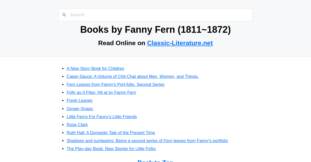Open "Folly as It Flies; Hit at by Fanny Fern"

coord(101,92)
